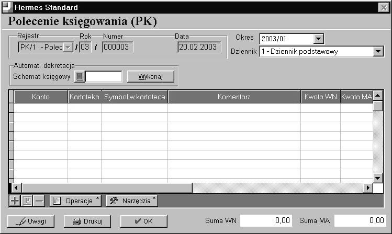
Task: Click the Schemat księgowy input field
Action: pyautogui.click(x=104, y=77)
